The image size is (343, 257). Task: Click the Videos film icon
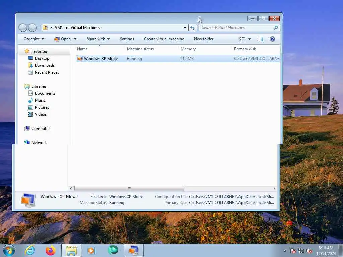click(x=30, y=114)
